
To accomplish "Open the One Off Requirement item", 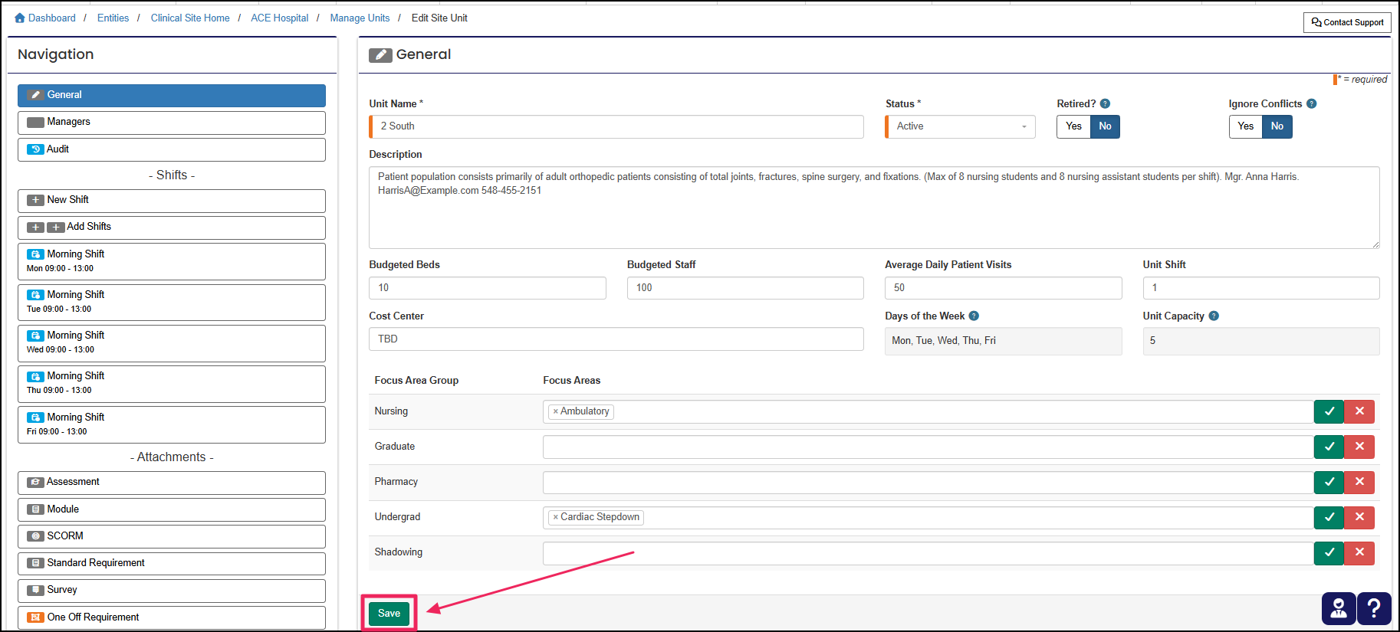I will pyautogui.click(x=172, y=617).
